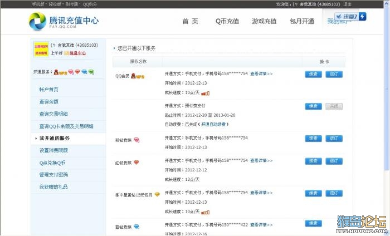Viewport: 390px width, 236px height.
Task: Click the pink diamond icon under 开通服务
Action: (x=71, y=72)
